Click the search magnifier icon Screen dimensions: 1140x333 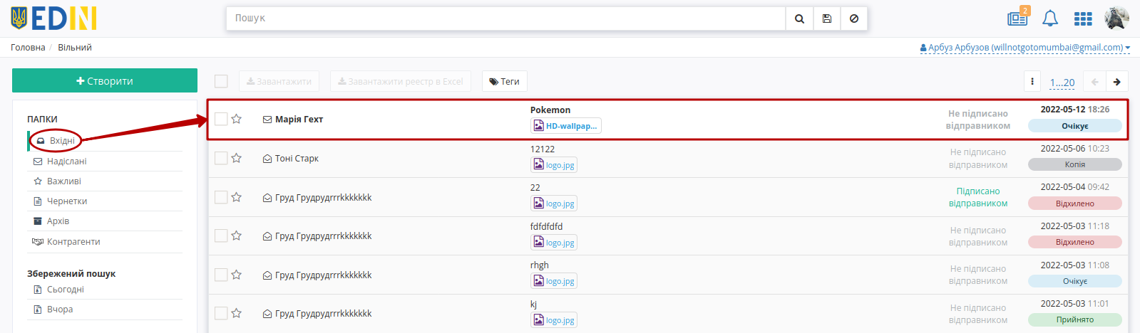pyautogui.click(x=799, y=18)
